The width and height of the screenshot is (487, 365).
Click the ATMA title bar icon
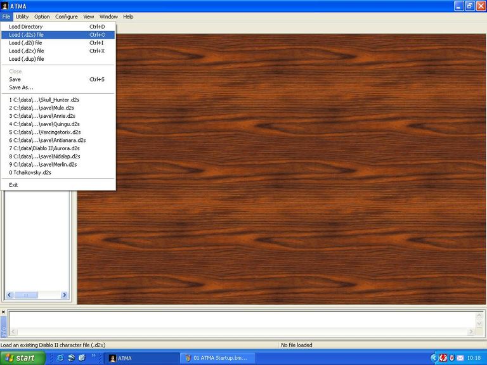[x=4, y=6]
